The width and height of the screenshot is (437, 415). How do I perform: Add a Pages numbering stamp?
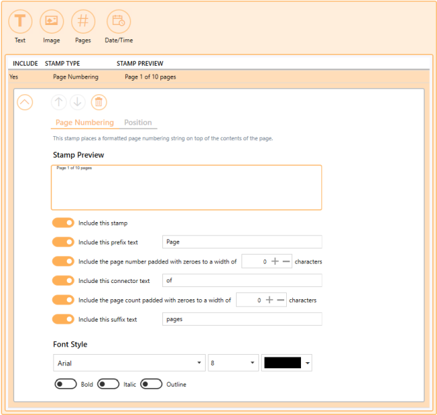click(83, 22)
